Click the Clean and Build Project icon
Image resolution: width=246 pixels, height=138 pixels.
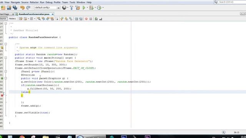click(78, 8)
